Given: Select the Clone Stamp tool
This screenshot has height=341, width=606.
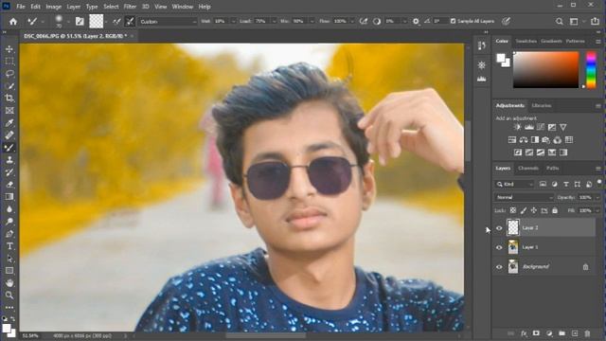Looking at the screenshot, I should coord(9,160).
